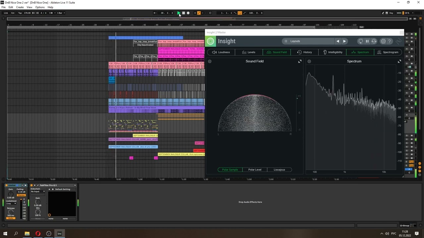Select Polar Sample display mode

pos(230,170)
